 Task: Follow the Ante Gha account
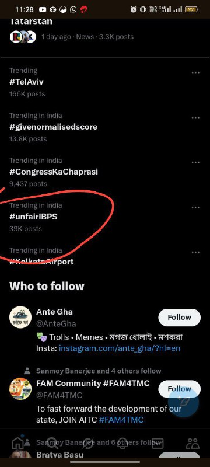click(x=179, y=318)
